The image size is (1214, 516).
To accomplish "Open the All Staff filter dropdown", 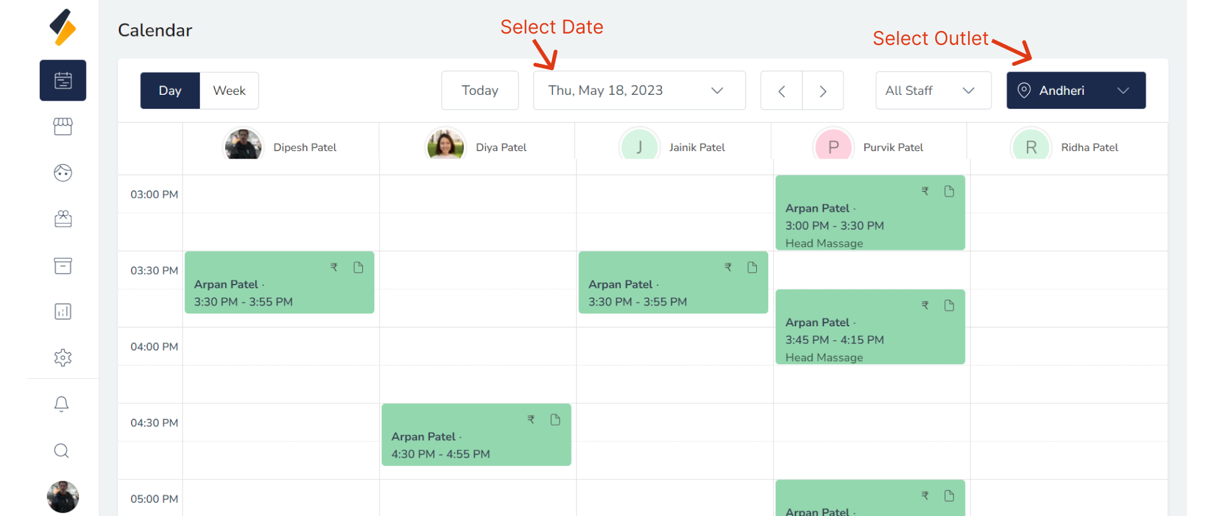I will coord(933,90).
